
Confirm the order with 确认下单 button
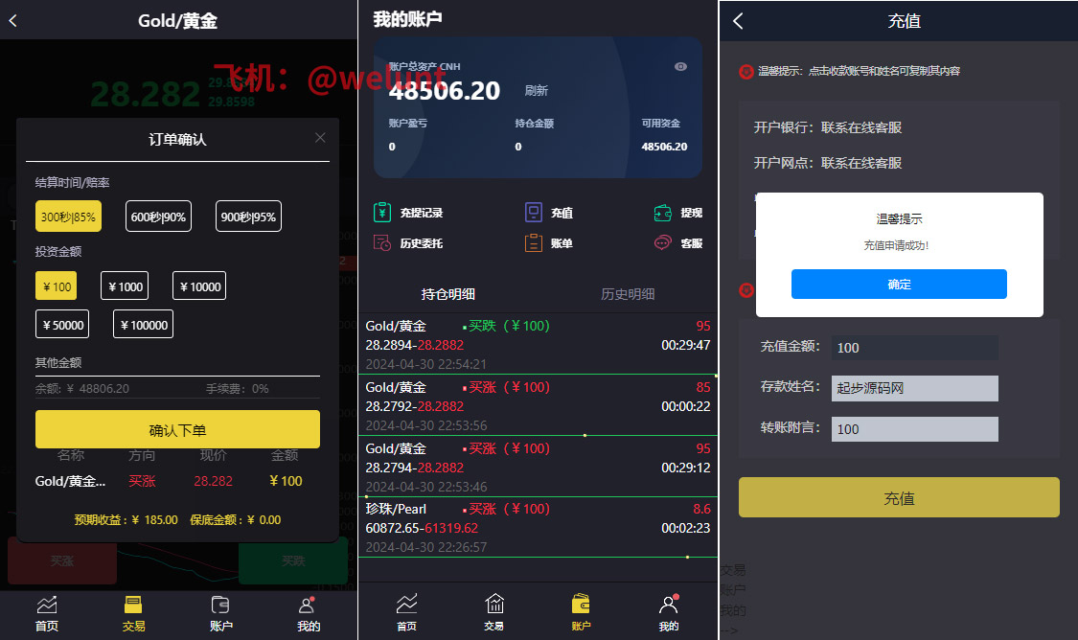point(177,429)
